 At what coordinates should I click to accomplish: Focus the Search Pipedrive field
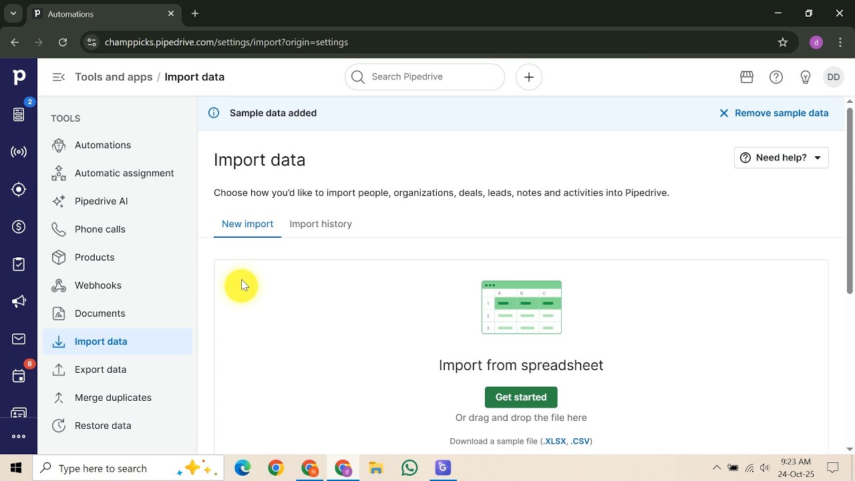point(425,77)
